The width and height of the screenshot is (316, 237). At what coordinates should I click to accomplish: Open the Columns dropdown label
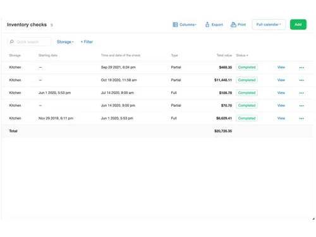coord(188,25)
